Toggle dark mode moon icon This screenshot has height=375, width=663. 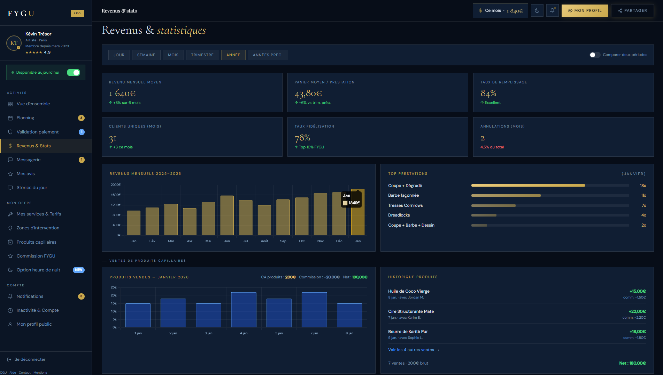[x=537, y=10]
